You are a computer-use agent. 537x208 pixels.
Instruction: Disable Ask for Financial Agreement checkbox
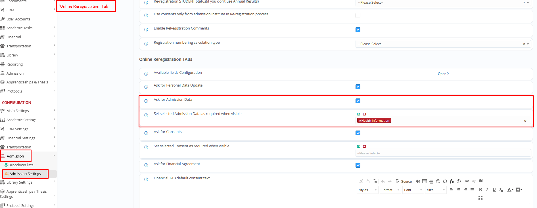[x=358, y=165]
